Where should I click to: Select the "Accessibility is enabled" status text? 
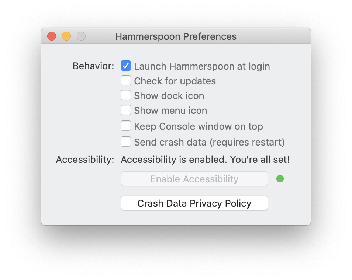(205, 160)
